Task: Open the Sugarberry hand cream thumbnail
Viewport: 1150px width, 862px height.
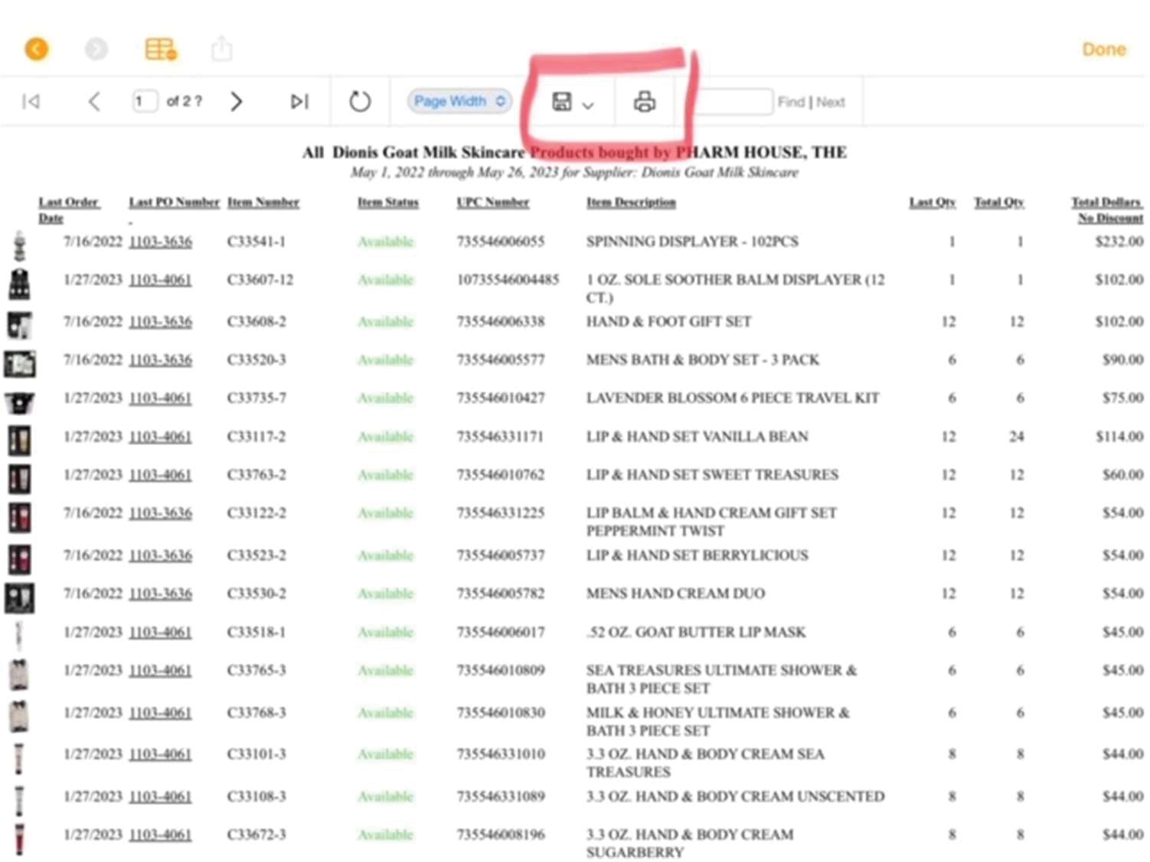Action: point(19,839)
